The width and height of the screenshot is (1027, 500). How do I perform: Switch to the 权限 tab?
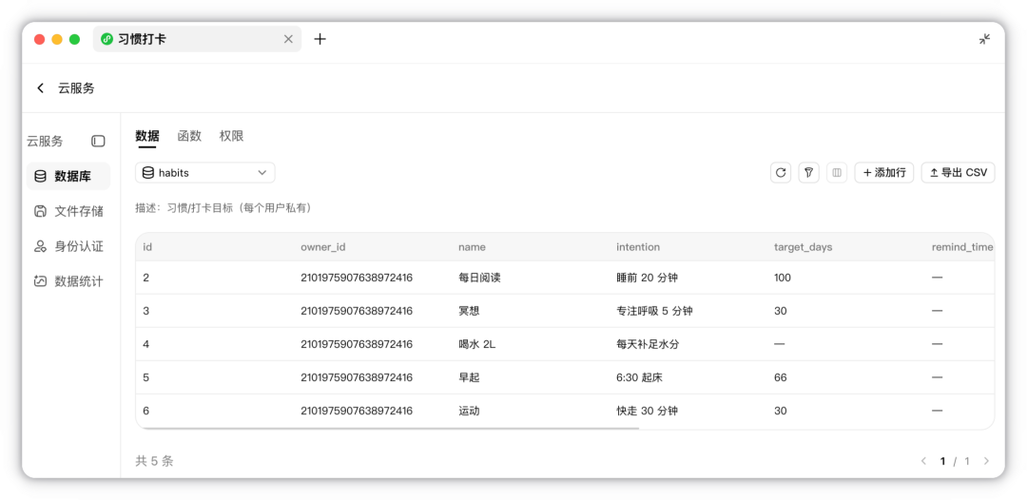click(x=232, y=136)
